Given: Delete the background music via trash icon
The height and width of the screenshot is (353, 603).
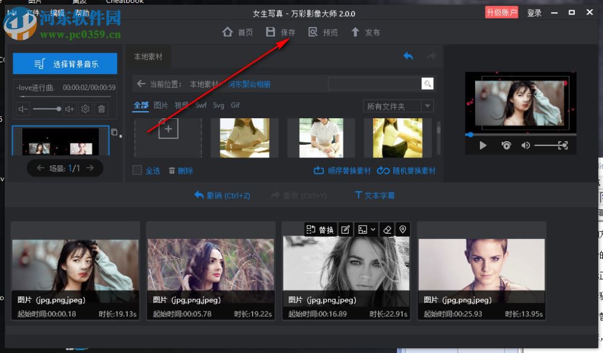Looking at the screenshot, I should [101, 109].
